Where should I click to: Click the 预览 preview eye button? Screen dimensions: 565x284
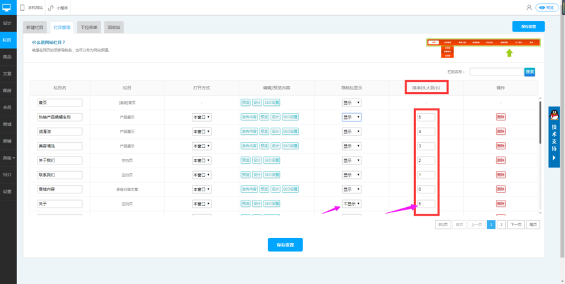click(547, 7)
